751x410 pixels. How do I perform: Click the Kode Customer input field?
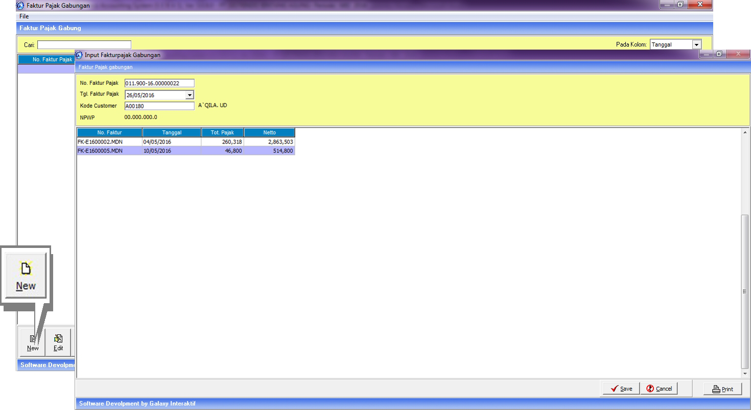(159, 106)
